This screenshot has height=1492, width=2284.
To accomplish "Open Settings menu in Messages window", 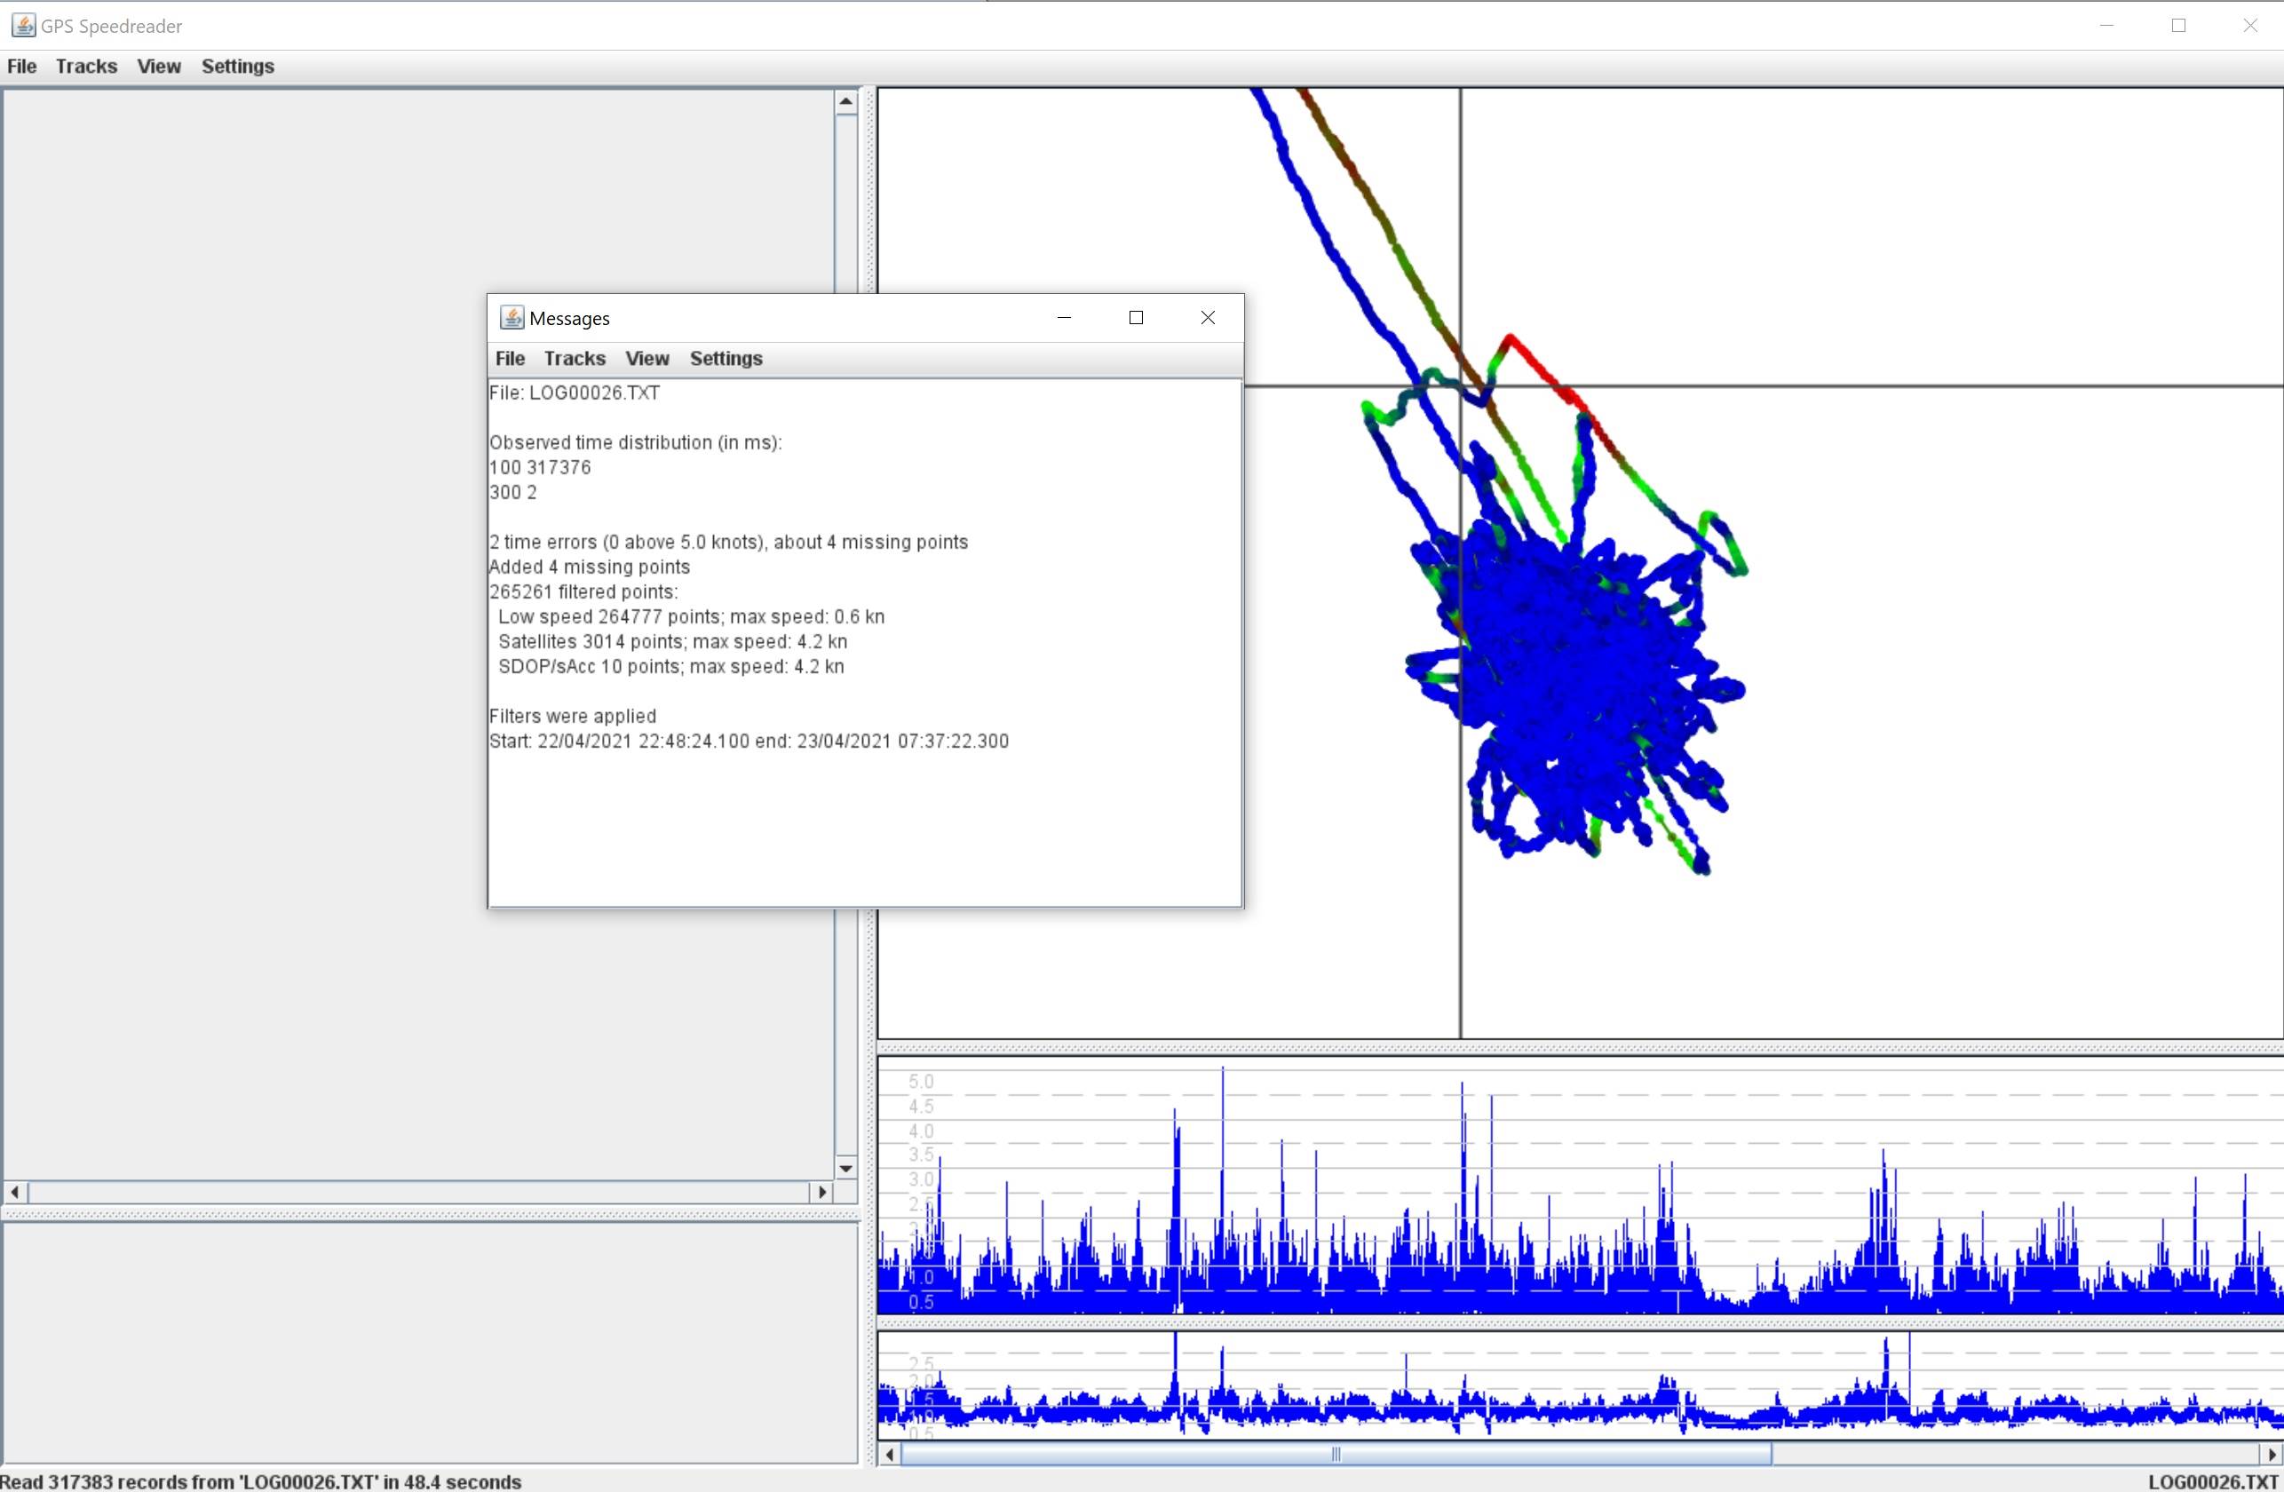I will 726,358.
